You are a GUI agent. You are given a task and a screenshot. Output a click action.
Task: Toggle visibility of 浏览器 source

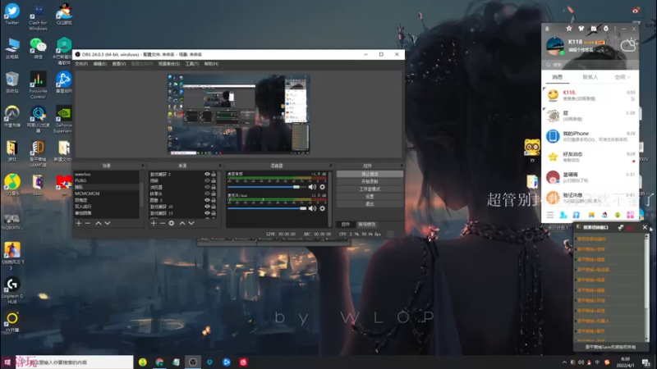point(207,187)
